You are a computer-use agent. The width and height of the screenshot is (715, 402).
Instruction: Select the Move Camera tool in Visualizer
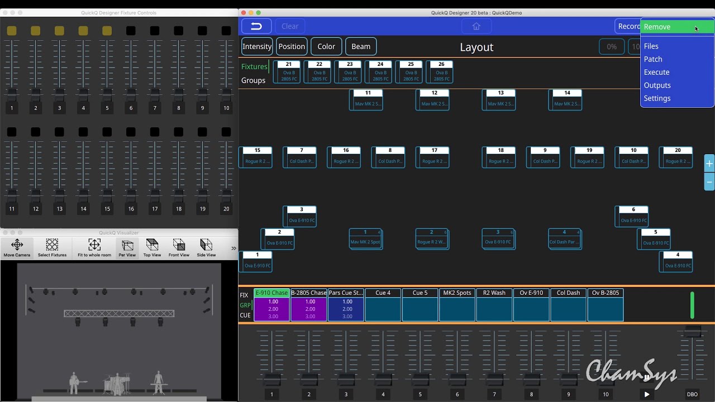click(x=17, y=248)
